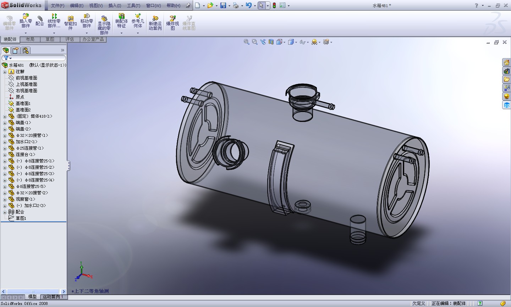Open the 帮助(H) menu

tap(174, 5)
